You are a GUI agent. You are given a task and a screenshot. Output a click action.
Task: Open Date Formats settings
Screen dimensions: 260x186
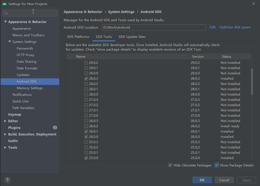click(x=27, y=68)
